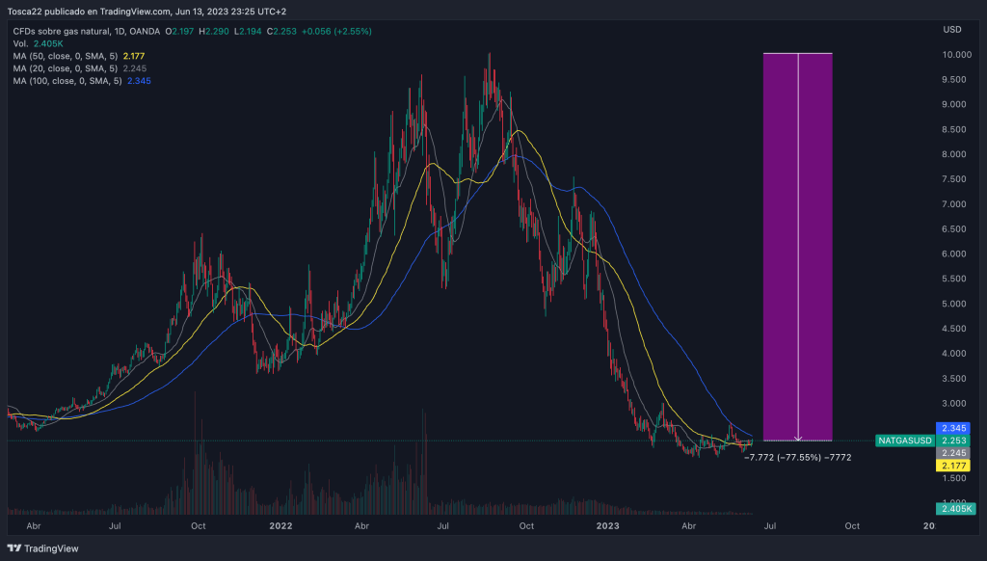The image size is (987, 561).
Task: Click the NATGASUSD symbol price tag
Action: [904, 441]
